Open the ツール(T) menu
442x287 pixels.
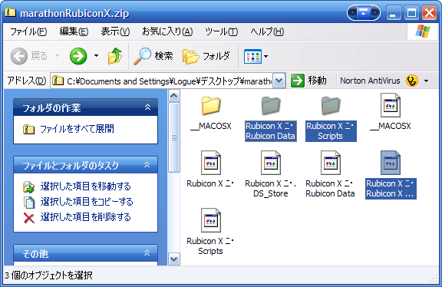coord(221,31)
